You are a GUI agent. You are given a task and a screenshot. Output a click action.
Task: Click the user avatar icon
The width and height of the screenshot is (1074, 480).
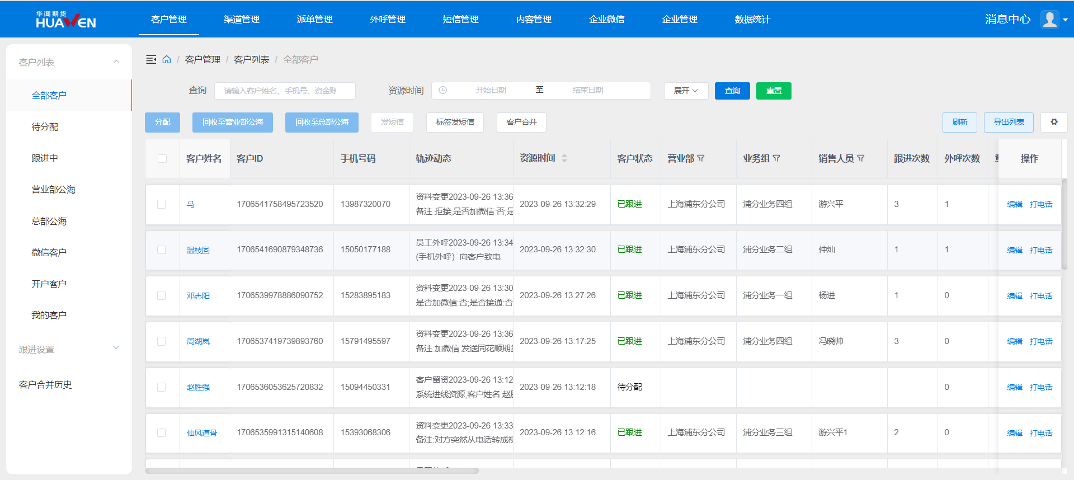(1050, 20)
